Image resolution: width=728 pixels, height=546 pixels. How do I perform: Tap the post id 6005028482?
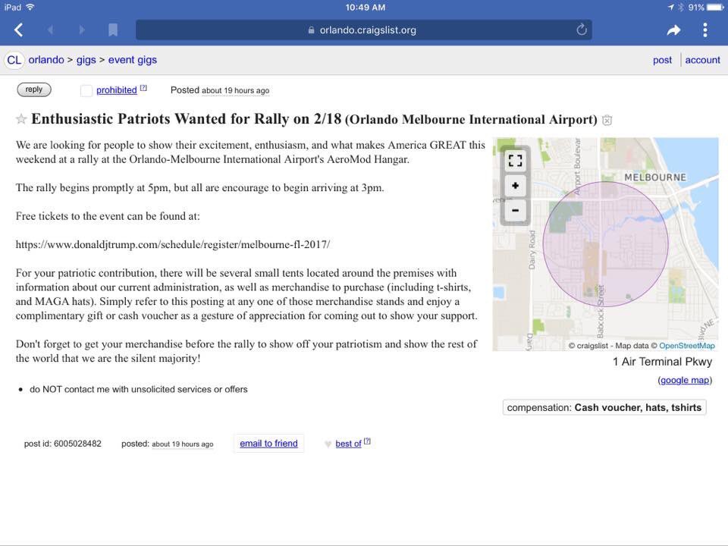tap(63, 444)
